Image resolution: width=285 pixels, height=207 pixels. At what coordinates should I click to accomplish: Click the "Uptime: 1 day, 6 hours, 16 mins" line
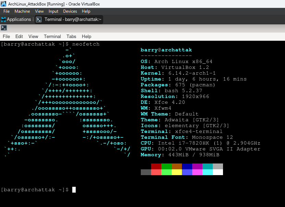(x=194, y=79)
